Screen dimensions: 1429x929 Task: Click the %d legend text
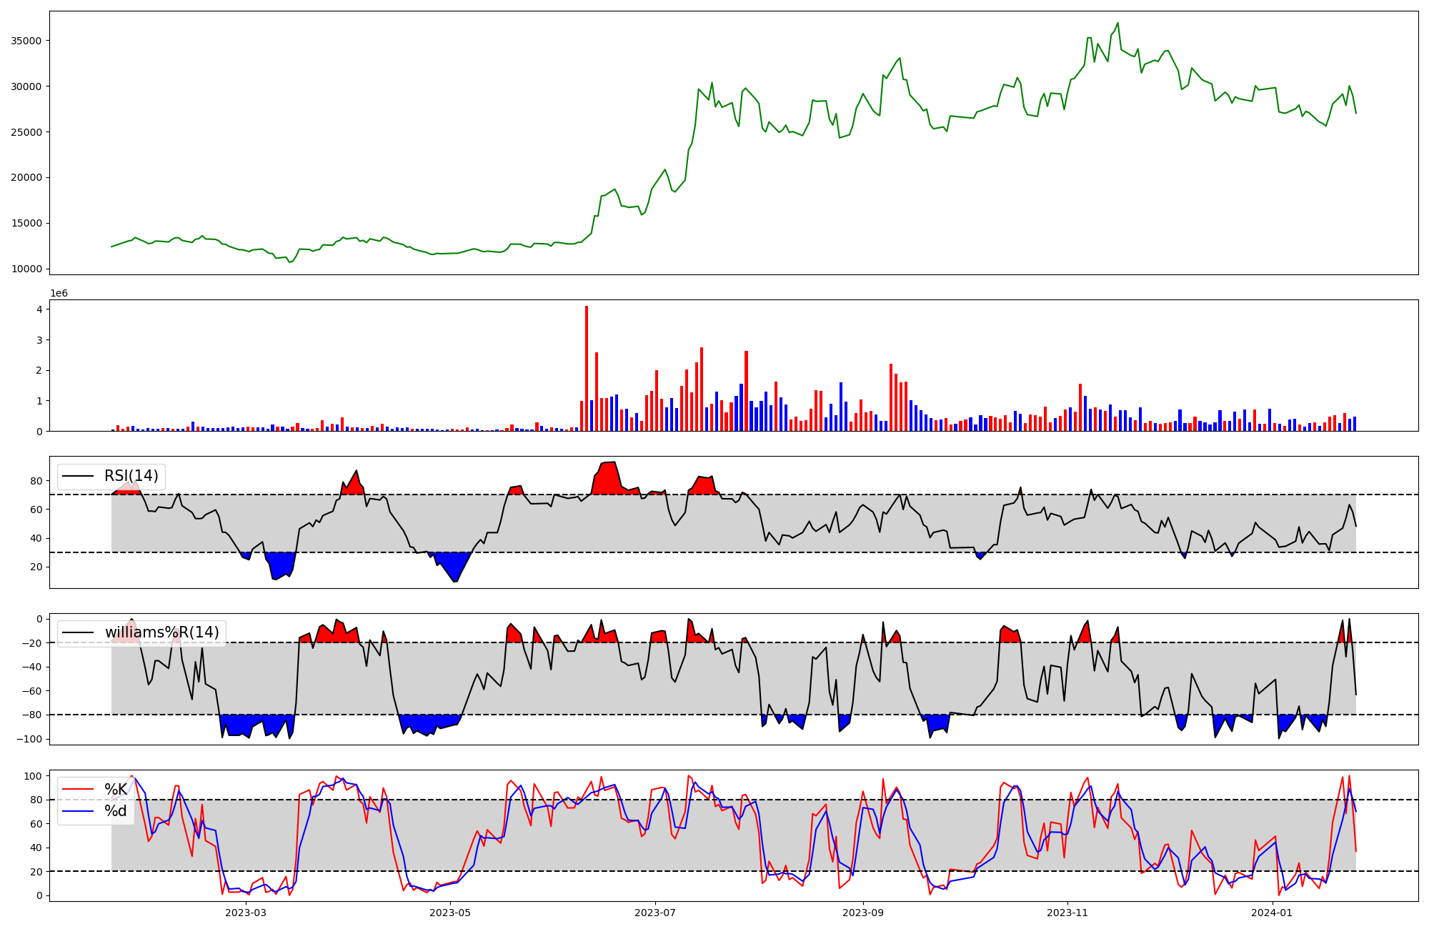pyautogui.click(x=115, y=810)
